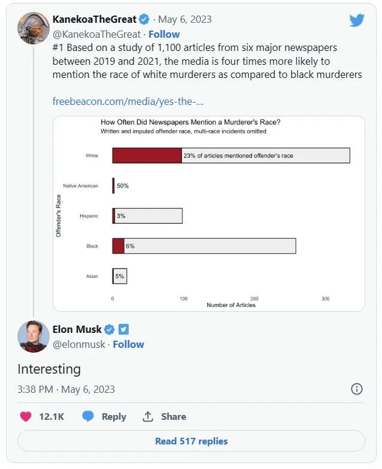This screenshot has height=469, width=382.
Task: Open Elon Musk's profile avatar
Action: (x=34, y=336)
